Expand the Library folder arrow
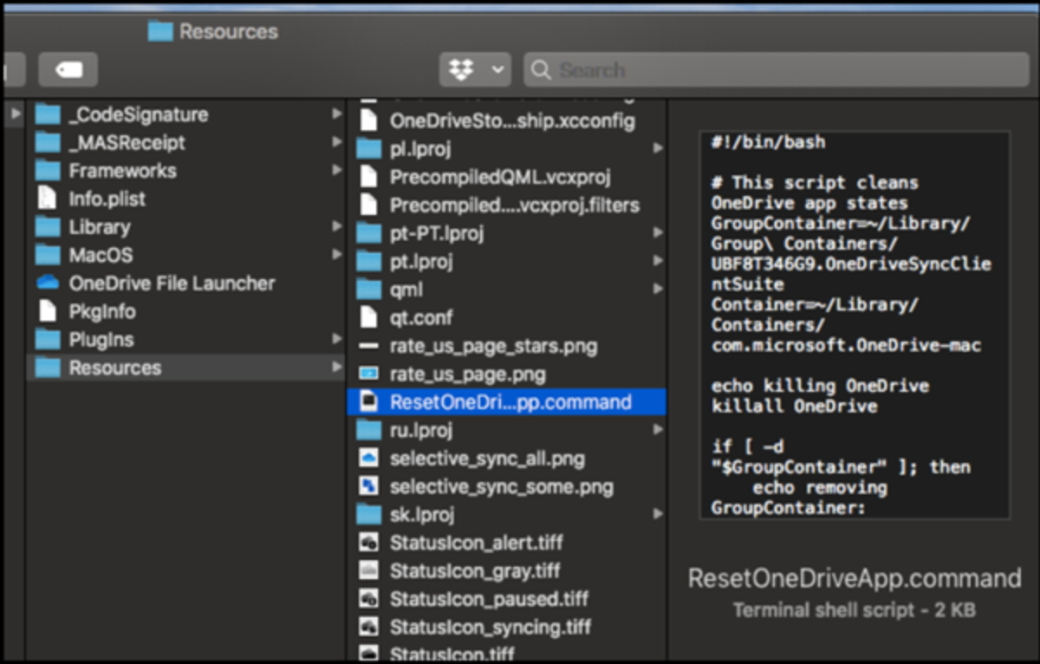The width and height of the screenshot is (1040, 664). 336,227
